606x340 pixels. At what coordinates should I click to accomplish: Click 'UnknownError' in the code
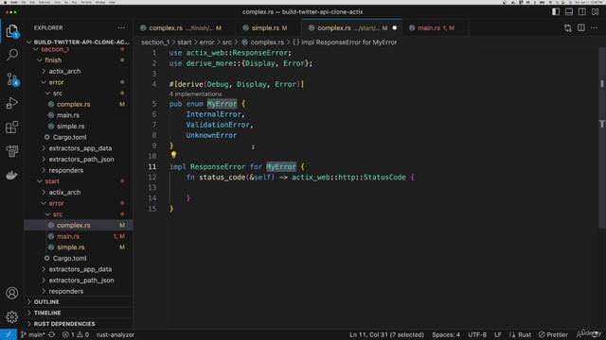[211, 135]
